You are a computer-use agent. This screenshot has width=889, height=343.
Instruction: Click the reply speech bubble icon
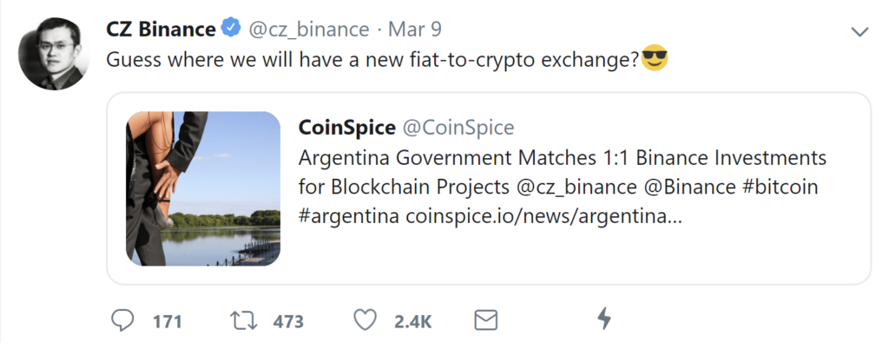(x=122, y=321)
